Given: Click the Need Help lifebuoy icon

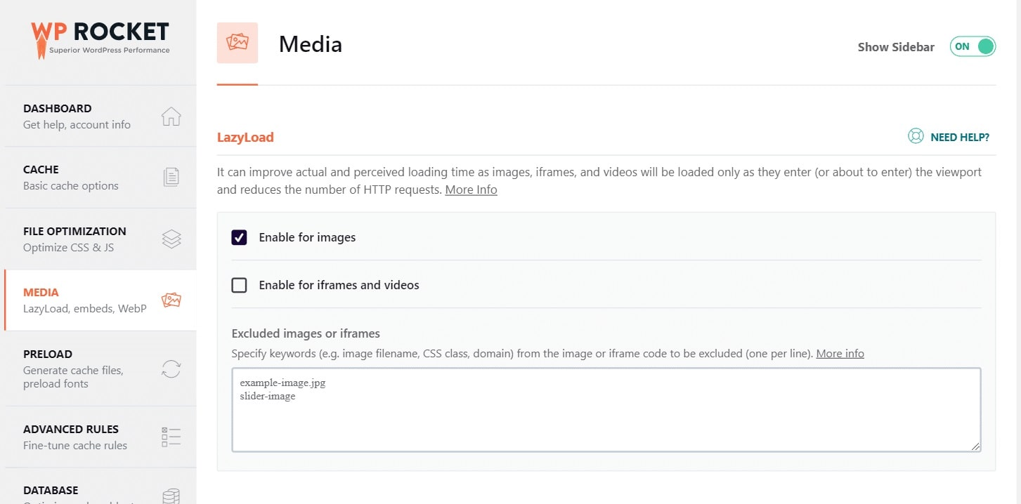Looking at the screenshot, I should coord(916,136).
